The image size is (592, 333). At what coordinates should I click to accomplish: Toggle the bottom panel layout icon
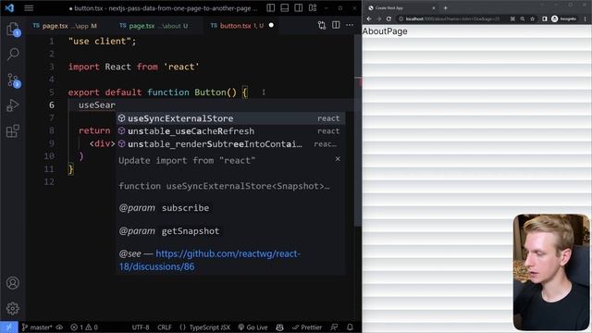(x=284, y=8)
